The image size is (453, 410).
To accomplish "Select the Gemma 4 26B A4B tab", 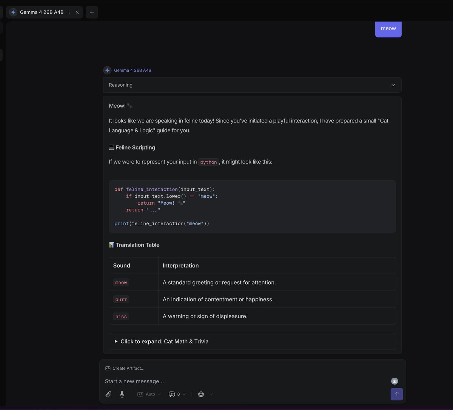I will [44, 12].
